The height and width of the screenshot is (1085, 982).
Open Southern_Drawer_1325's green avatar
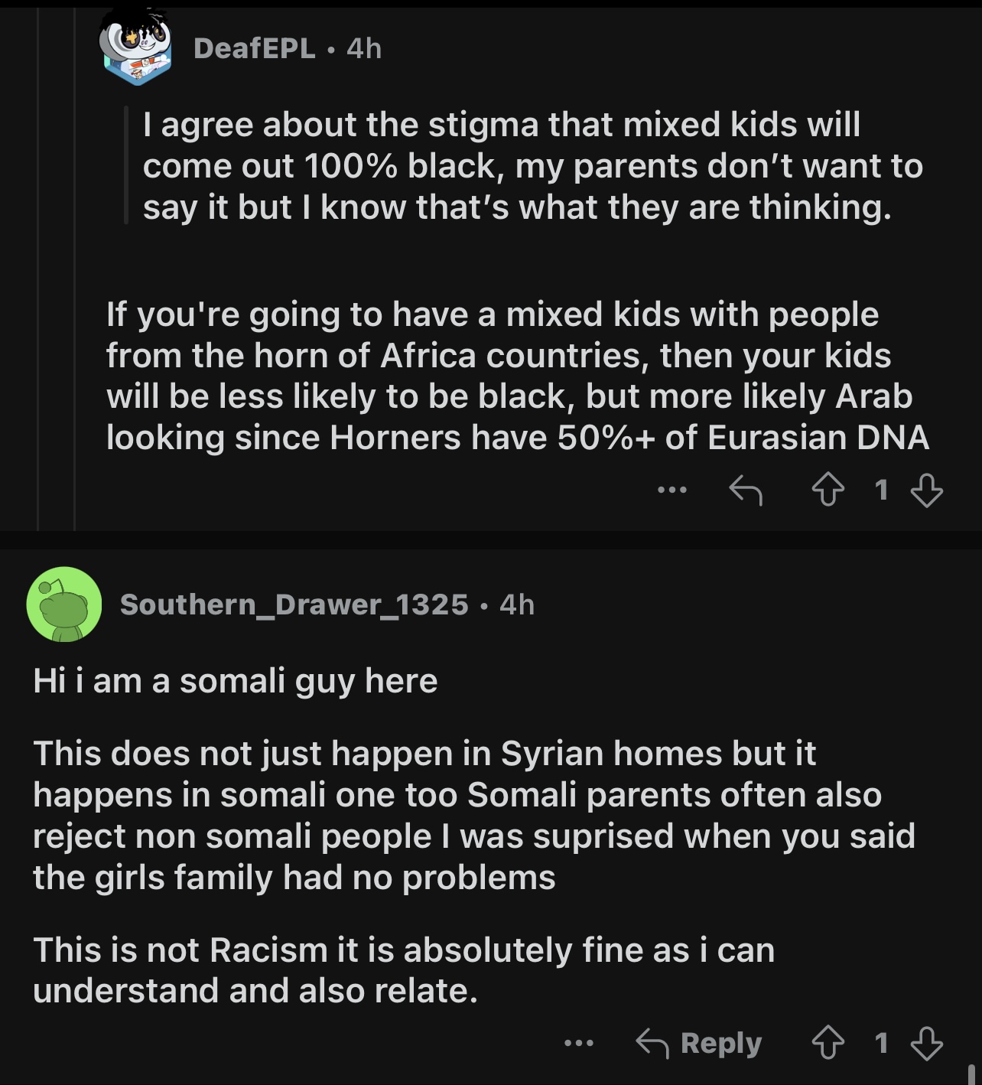coord(64,604)
